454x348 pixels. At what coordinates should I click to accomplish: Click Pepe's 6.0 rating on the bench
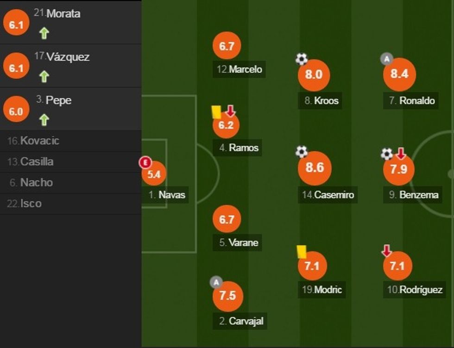(16, 112)
